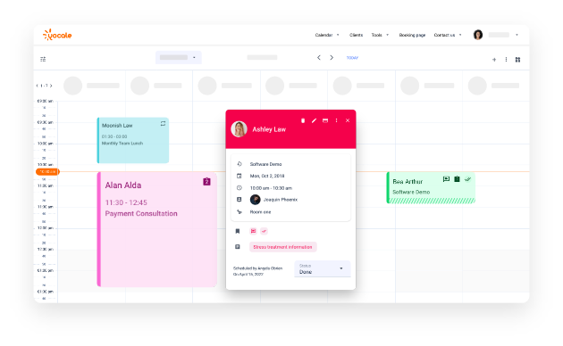The width and height of the screenshot is (563, 346).
Task: Open more options in Ashley Law popup
Action: (336, 120)
